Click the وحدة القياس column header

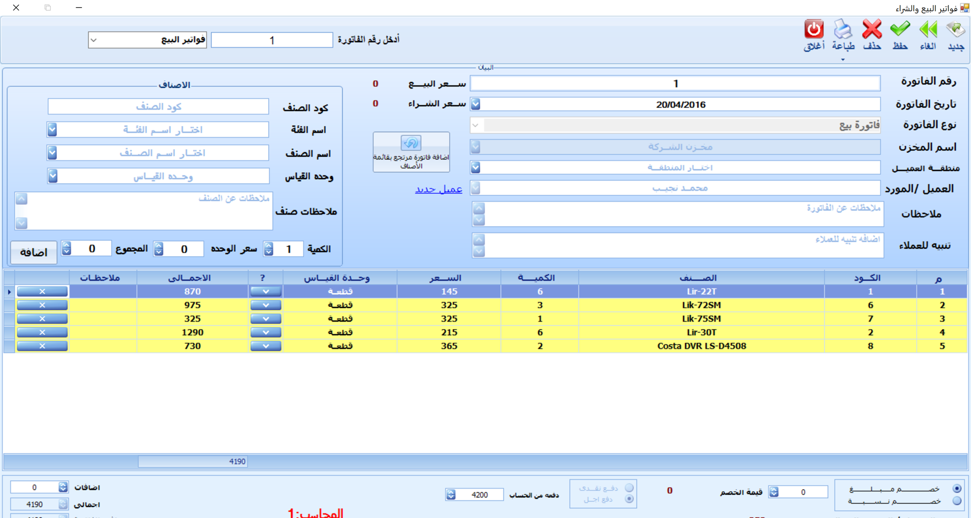339,278
